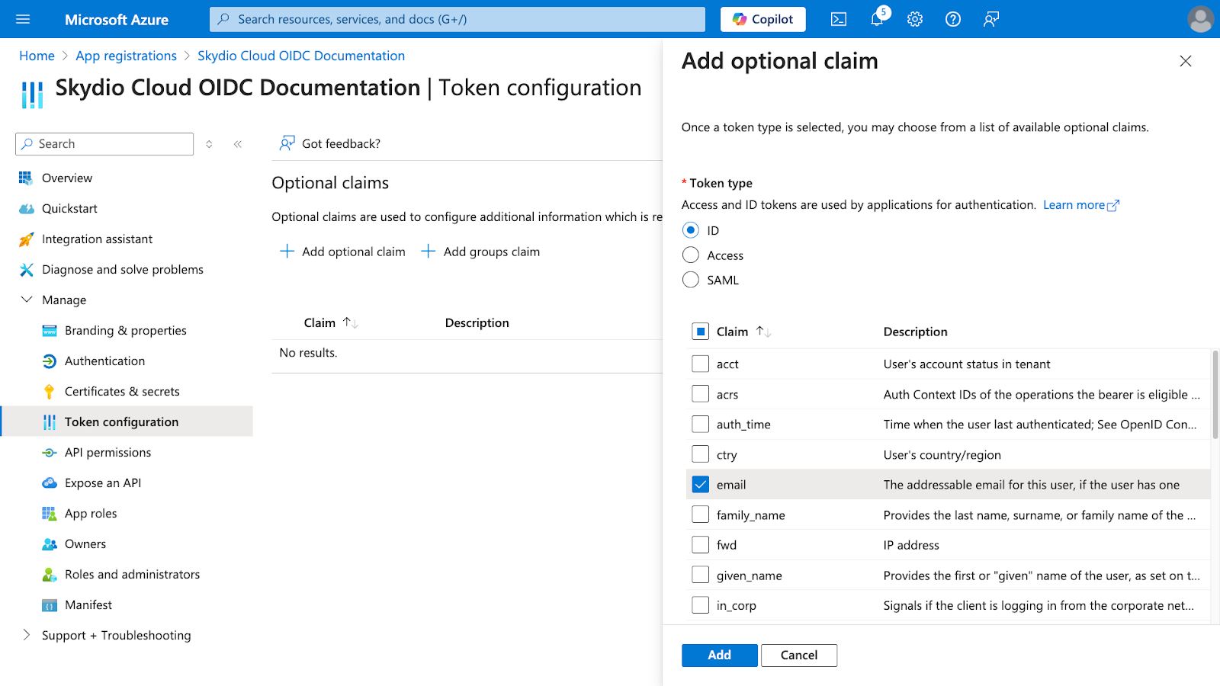Click the Add button
This screenshot has width=1220, height=686.
720,656
